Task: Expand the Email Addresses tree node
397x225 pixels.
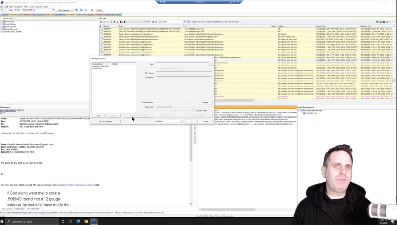Action: tap(1, 29)
